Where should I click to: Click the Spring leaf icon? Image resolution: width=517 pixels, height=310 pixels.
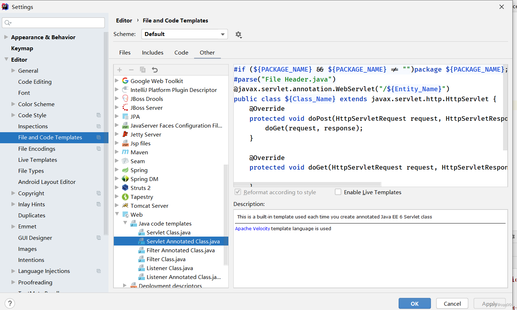click(x=125, y=170)
